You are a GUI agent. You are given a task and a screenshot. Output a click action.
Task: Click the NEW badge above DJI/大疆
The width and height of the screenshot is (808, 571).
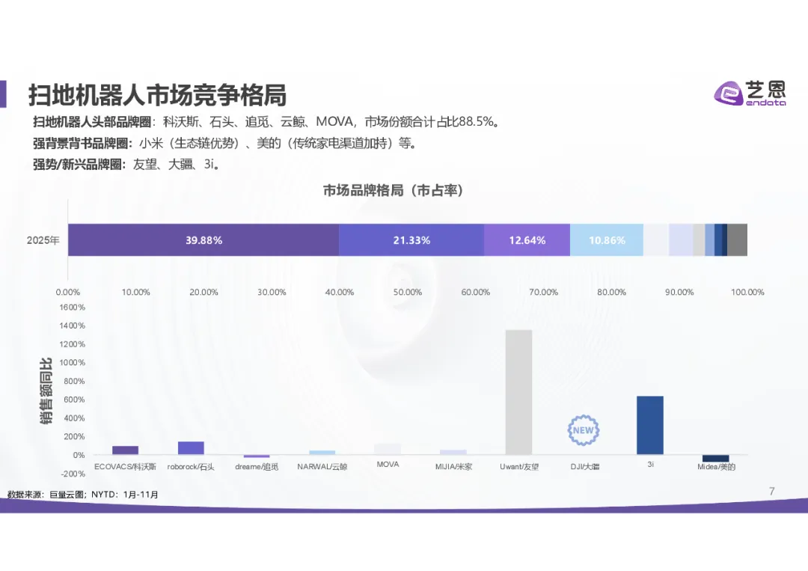(x=584, y=430)
